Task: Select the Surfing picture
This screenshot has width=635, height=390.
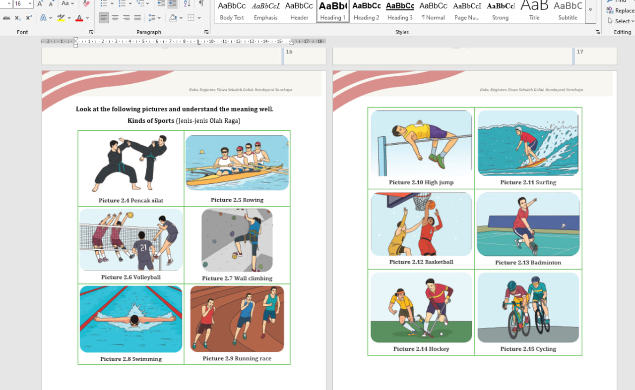Action: 528,143
